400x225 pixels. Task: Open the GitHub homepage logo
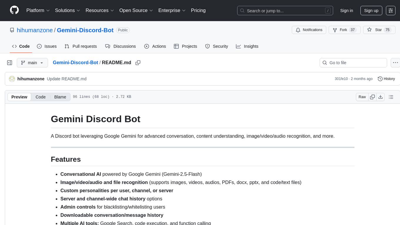[14, 10]
